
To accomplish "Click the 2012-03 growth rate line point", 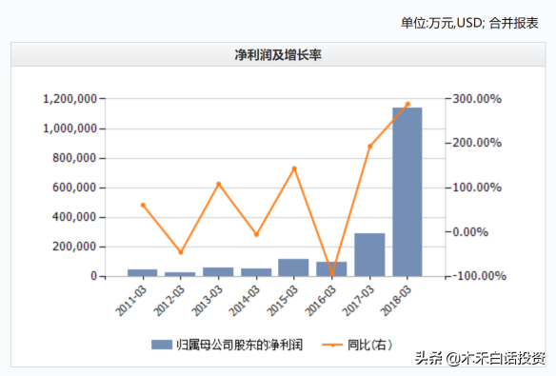I will pos(181,252).
